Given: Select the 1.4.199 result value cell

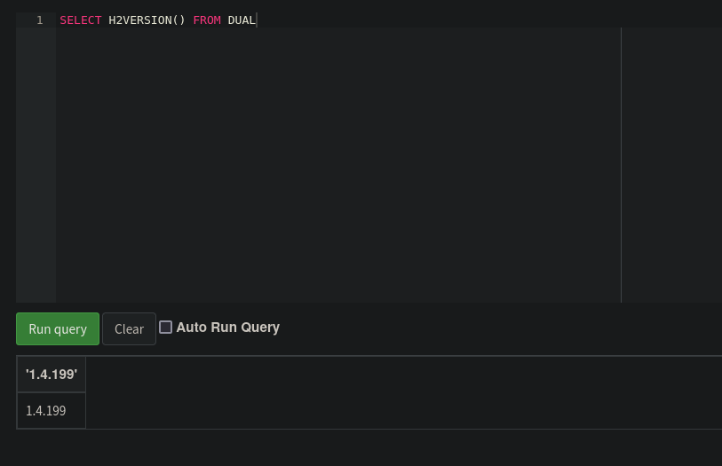Looking at the screenshot, I should pos(52,410).
